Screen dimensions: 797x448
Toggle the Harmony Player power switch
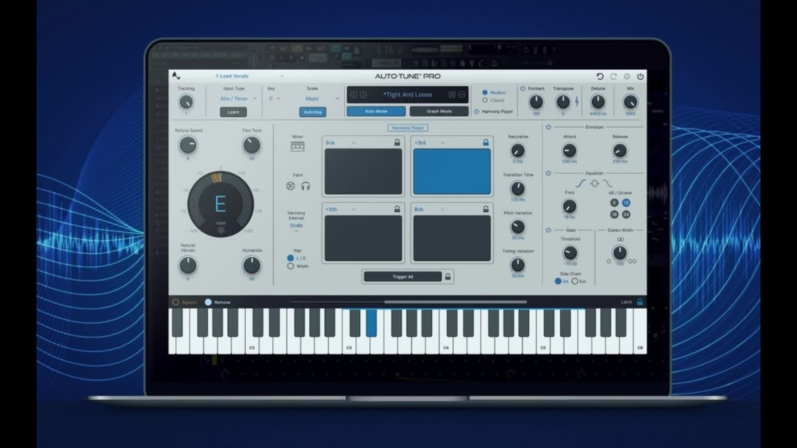[x=476, y=111]
